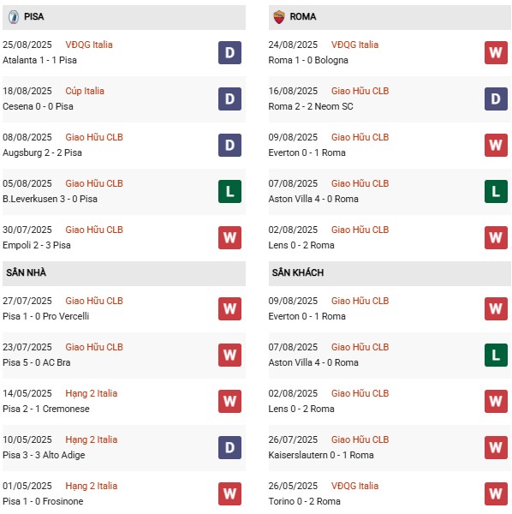Open Cúp Italia competition link
The width and height of the screenshot is (512, 514).
[85, 91]
